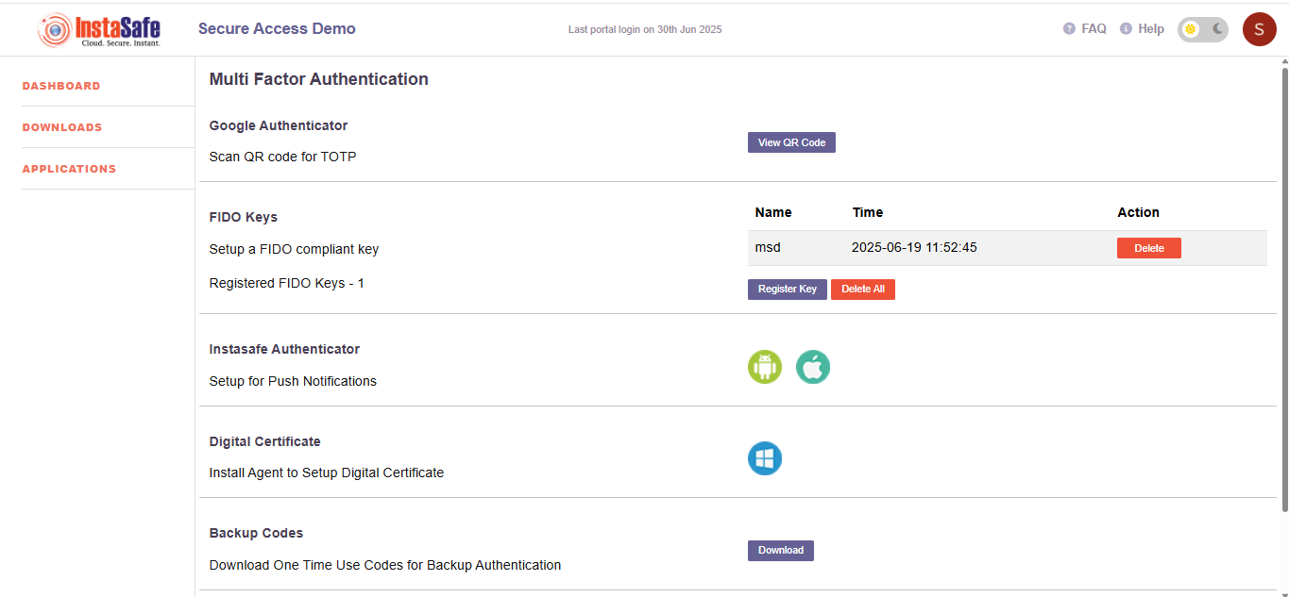Click Google Authenticator section title

[x=279, y=125]
